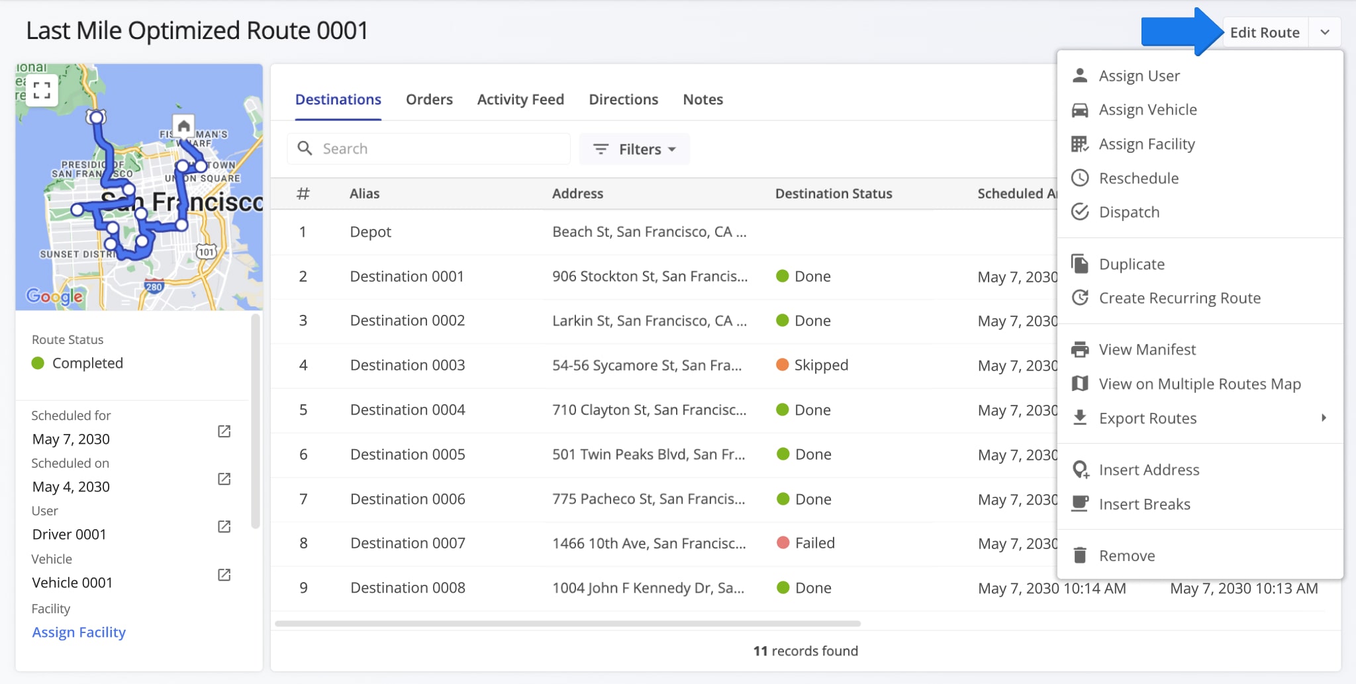The height and width of the screenshot is (684, 1356).
Task: Remove the route with the trash icon
Action: (x=1126, y=555)
